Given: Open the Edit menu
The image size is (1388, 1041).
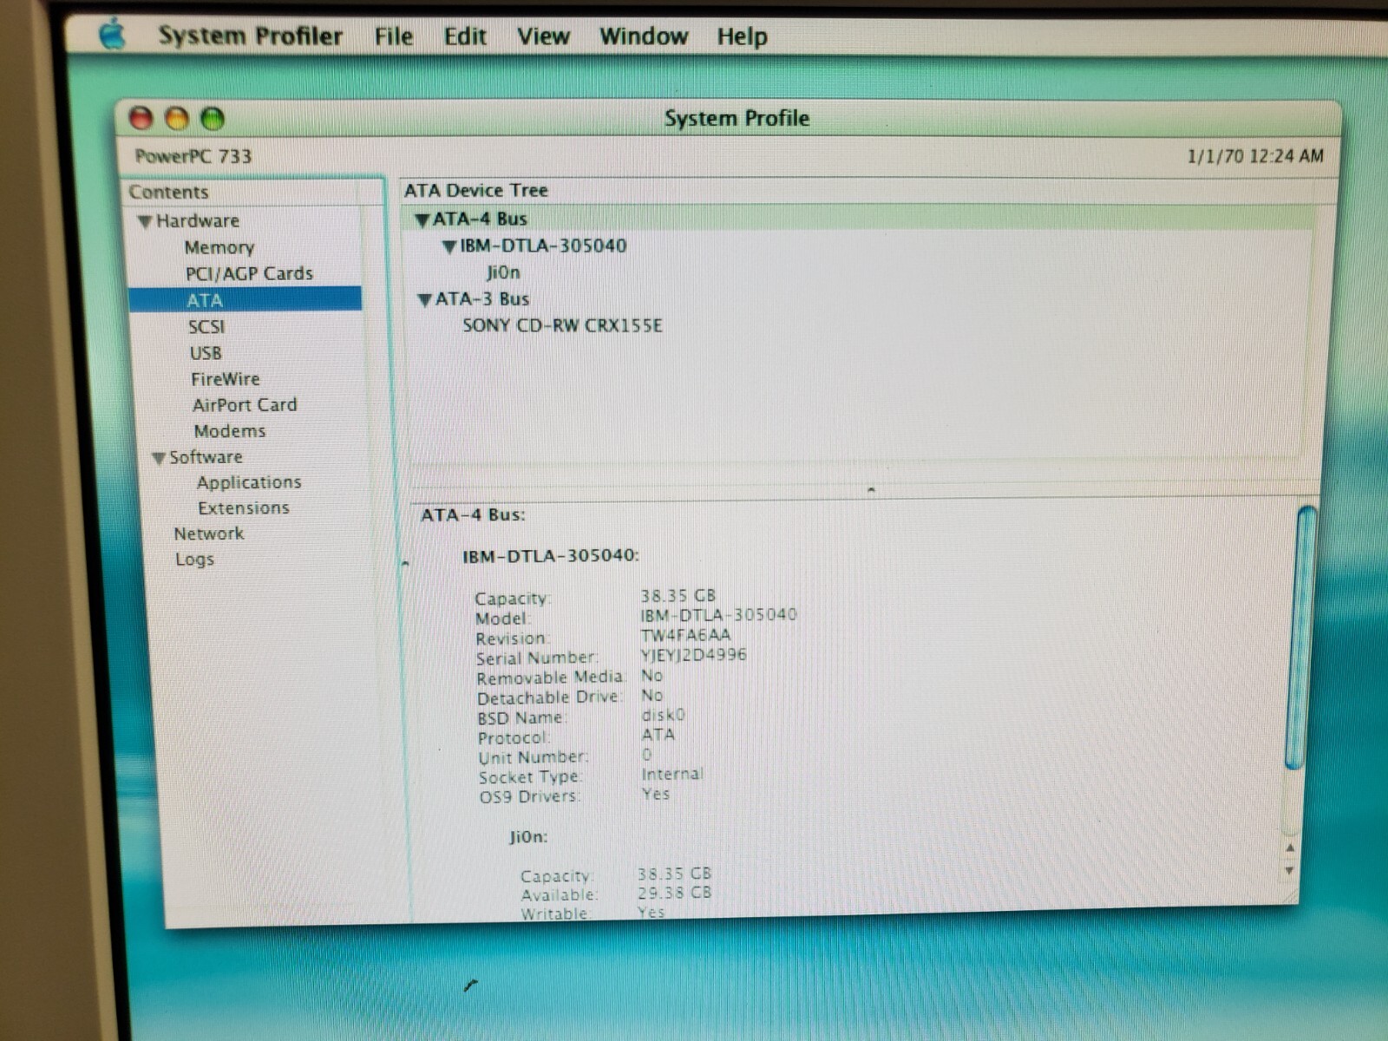Looking at the screenshot, I should tap(465, 36).
